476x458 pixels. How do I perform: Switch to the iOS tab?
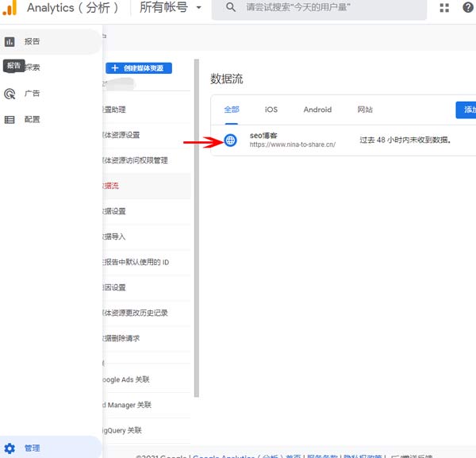271,110
